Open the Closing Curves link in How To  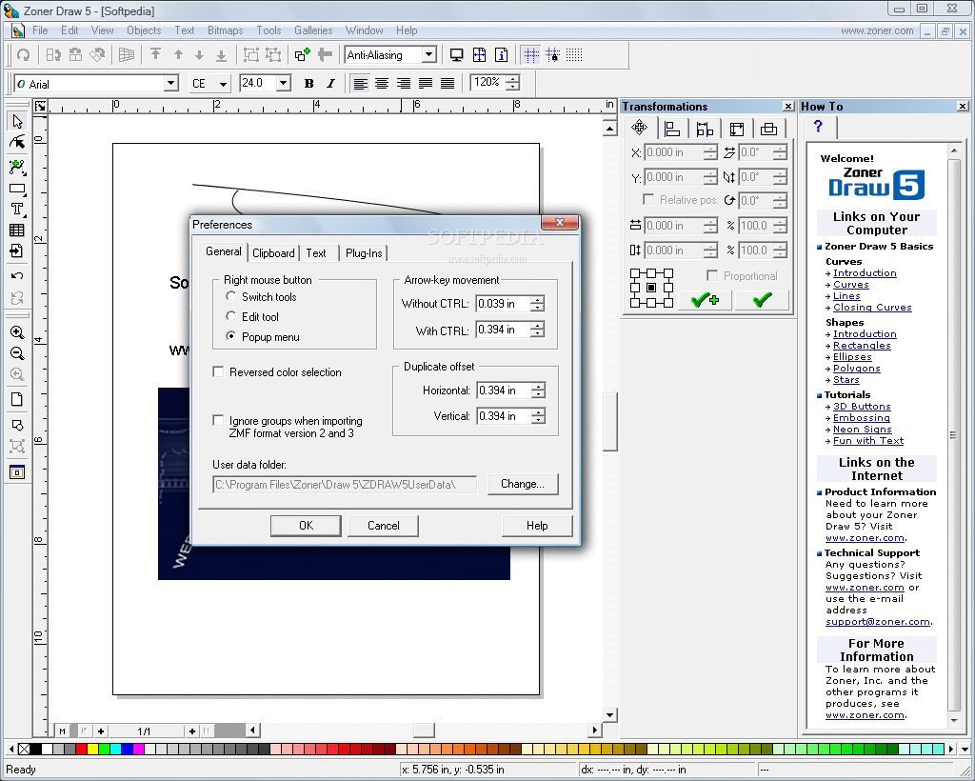coord(872,308)
